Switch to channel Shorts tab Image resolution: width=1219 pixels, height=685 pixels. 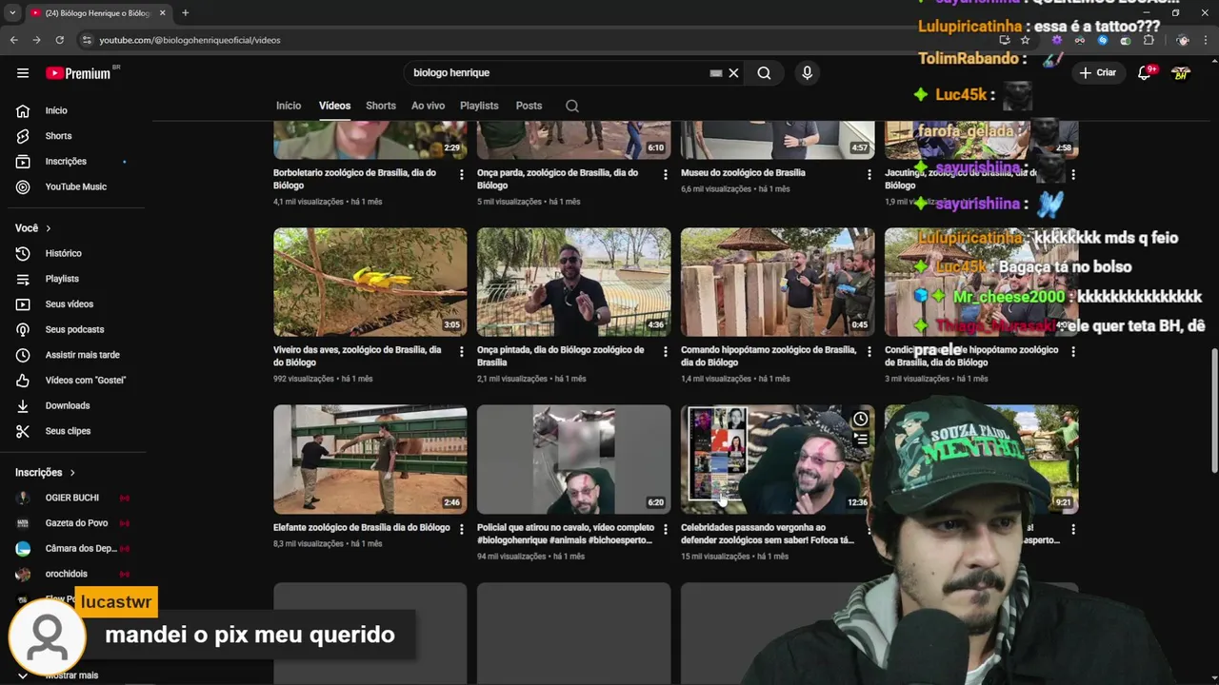[x=381, y=106]
